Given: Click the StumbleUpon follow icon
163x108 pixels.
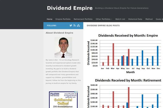Looking at the screenshot, I should tap(79, 26).
